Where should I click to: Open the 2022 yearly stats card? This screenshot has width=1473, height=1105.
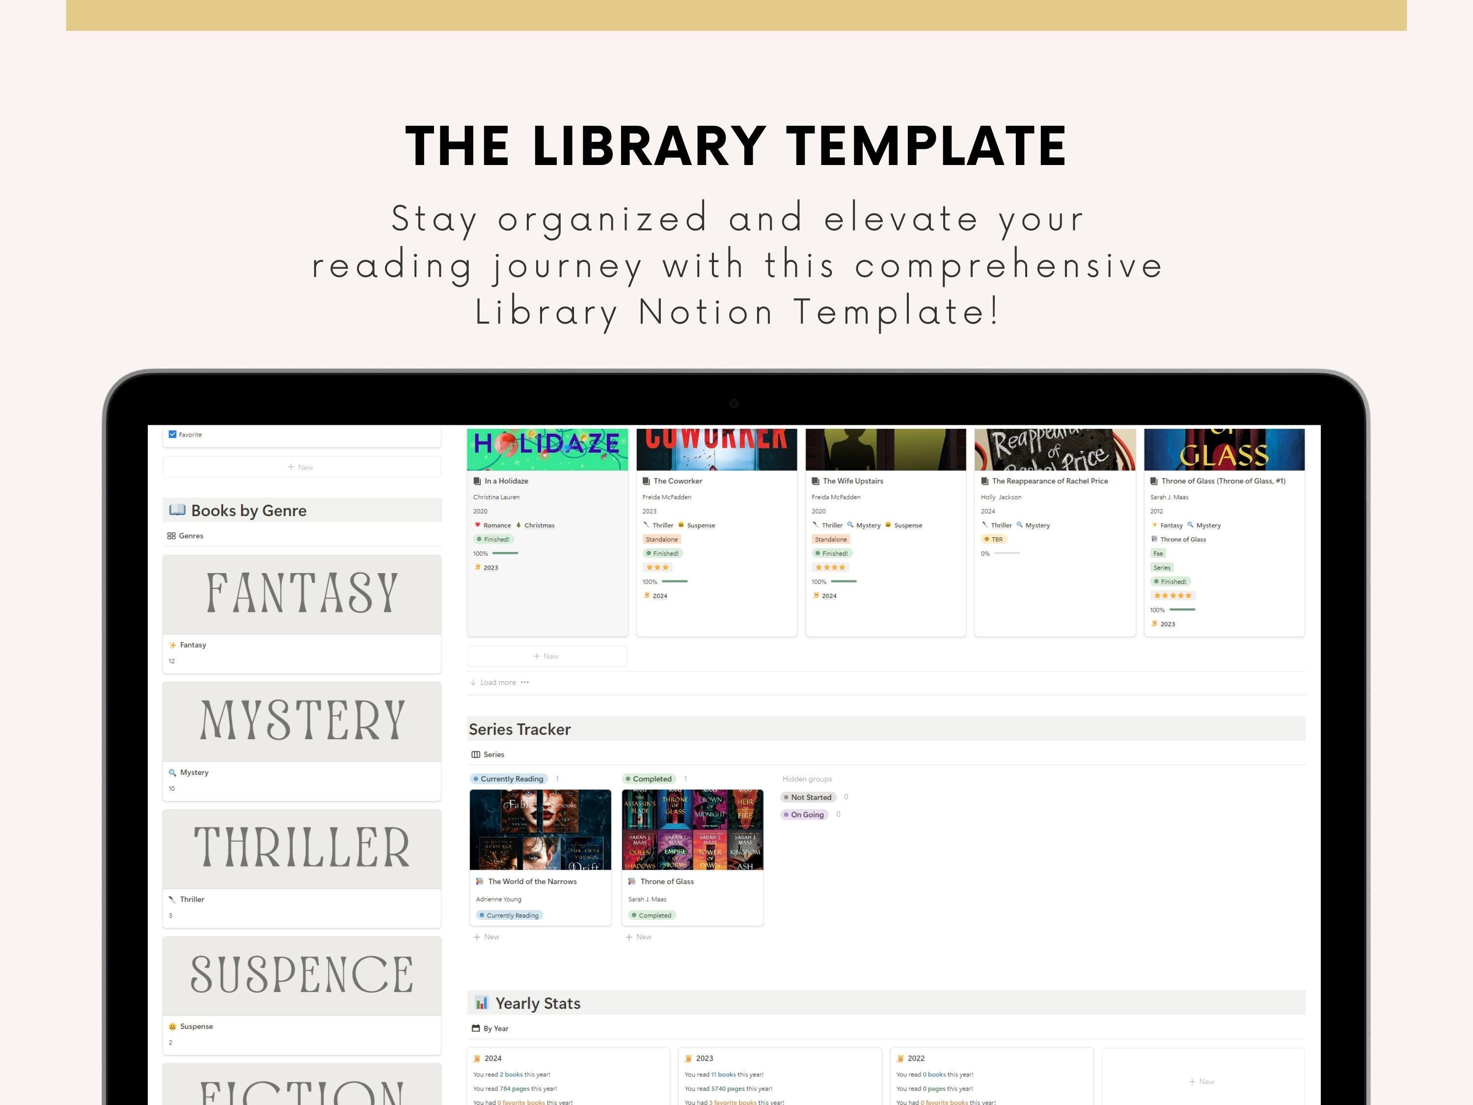click(x=991, y=1077)
